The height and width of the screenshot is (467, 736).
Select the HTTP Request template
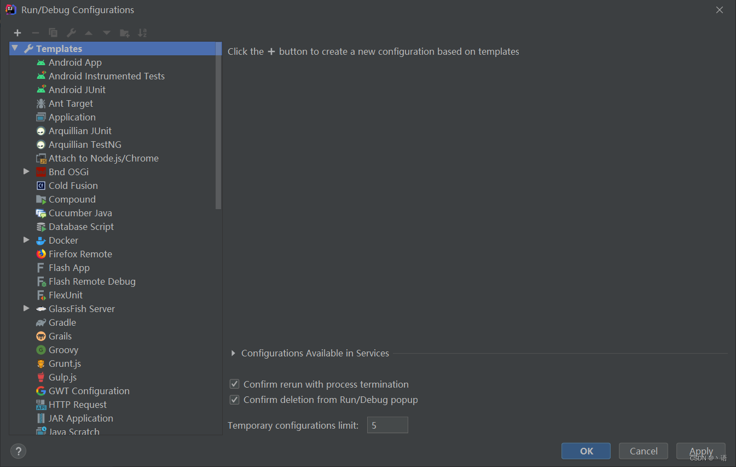coord(77,404)
